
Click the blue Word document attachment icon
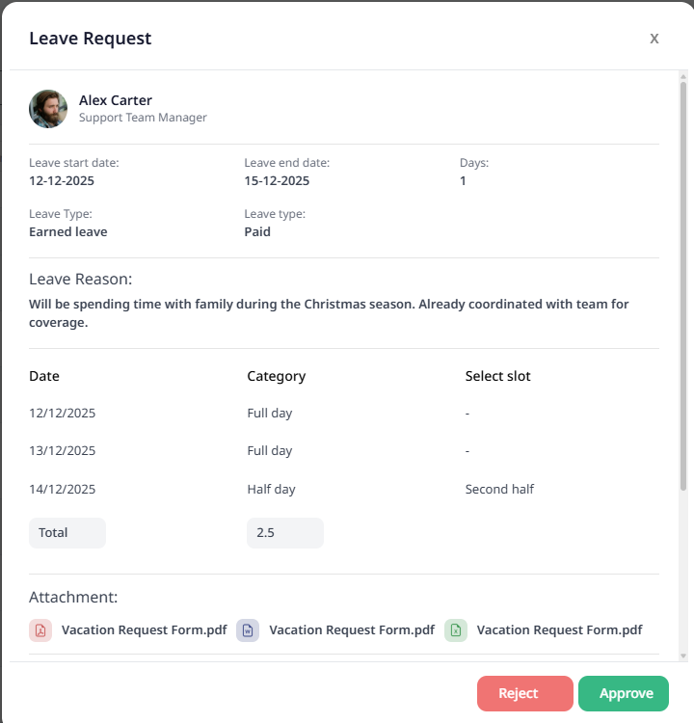248,630
